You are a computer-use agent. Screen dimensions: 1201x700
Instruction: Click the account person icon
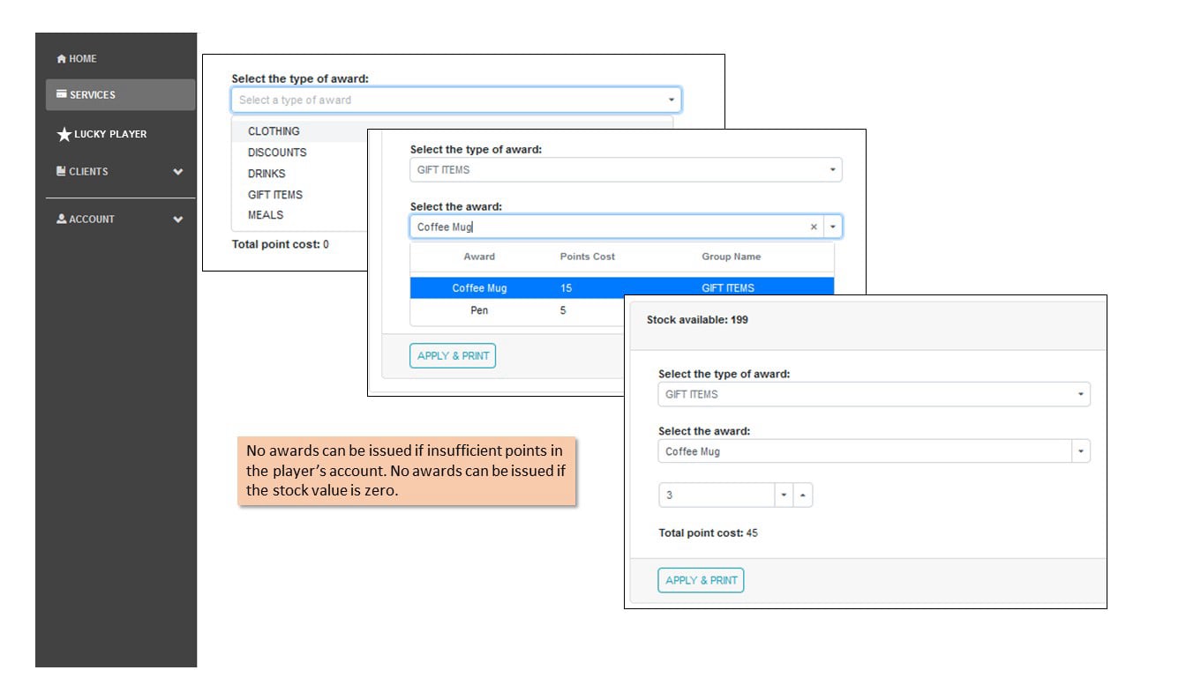(x=61, y=219)
